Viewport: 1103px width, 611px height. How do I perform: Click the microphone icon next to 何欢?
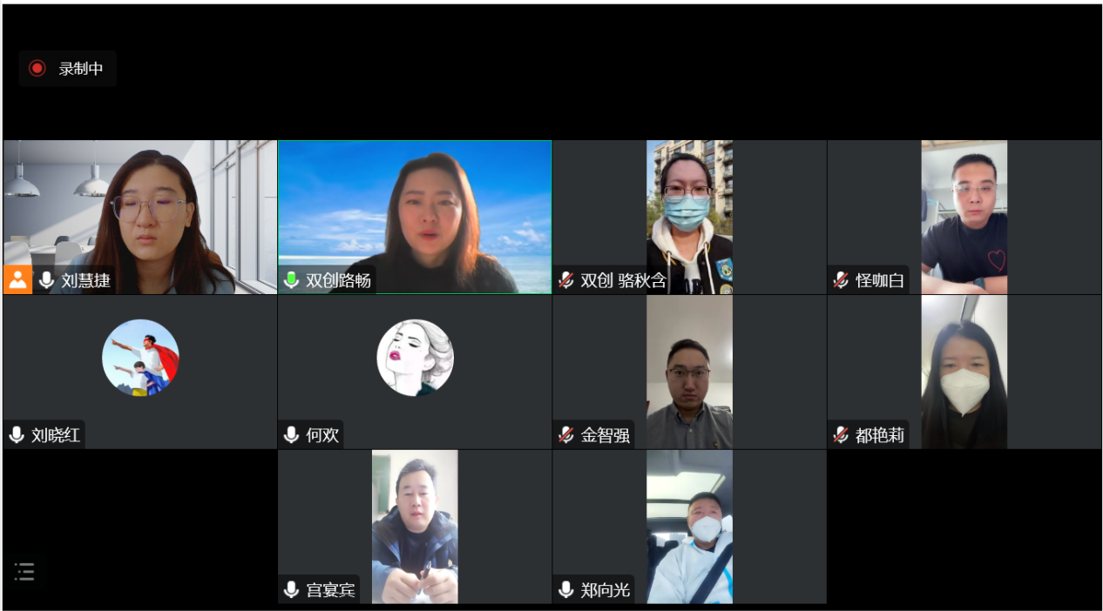click(292, 435)
